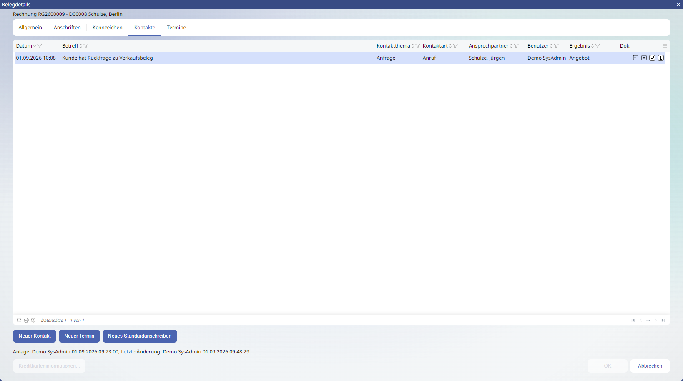Screen dimensions: 683x381
Task: Filter the Datum column
Action: [x=40, y=46]
